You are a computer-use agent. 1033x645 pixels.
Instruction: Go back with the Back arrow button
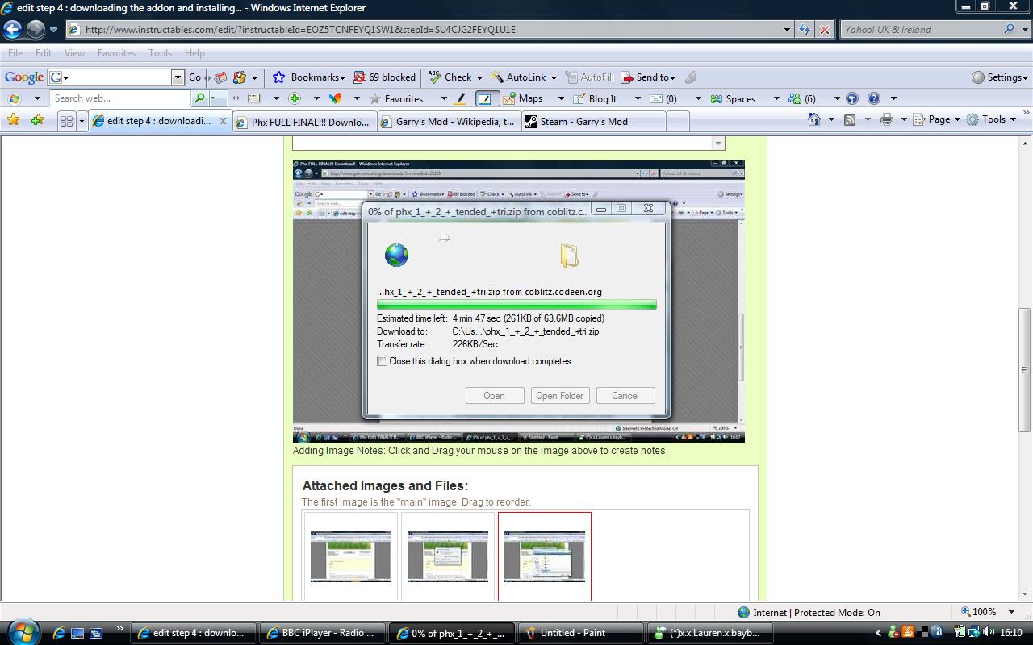click(x=12, y=30)
